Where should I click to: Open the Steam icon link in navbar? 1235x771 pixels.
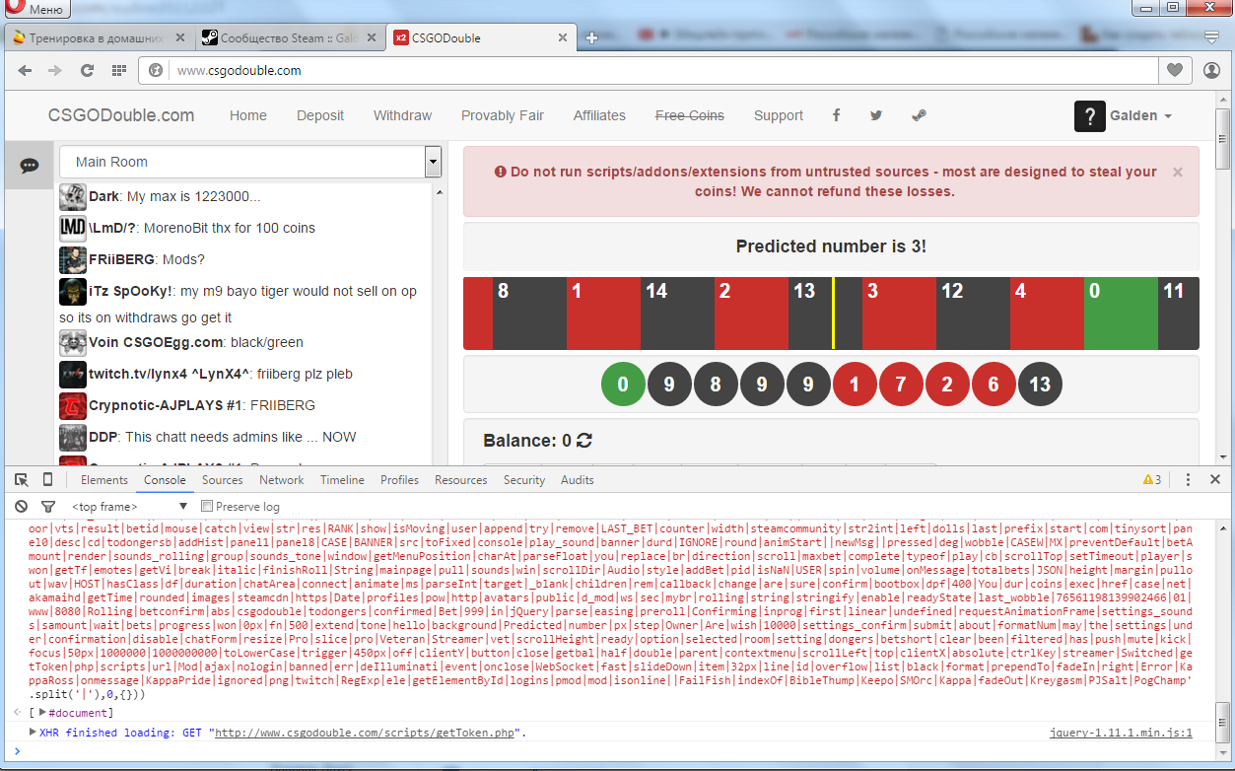coord(919,115)
